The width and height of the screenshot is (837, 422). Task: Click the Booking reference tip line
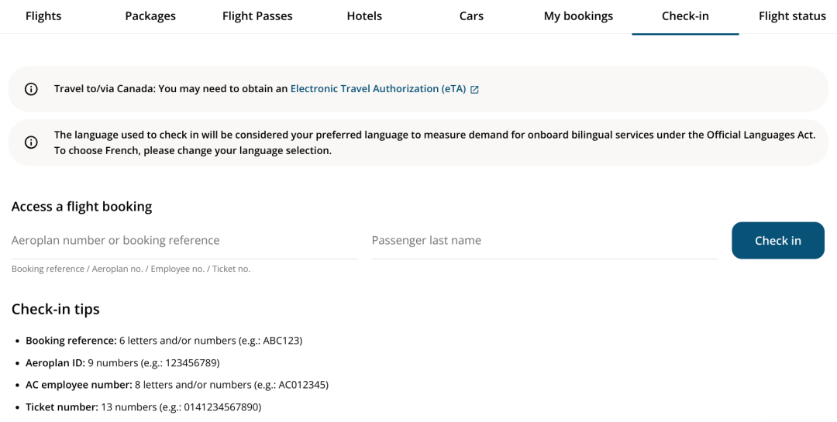point(164,341)
